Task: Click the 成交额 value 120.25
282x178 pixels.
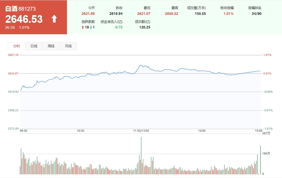Action: tap(145, 27)
